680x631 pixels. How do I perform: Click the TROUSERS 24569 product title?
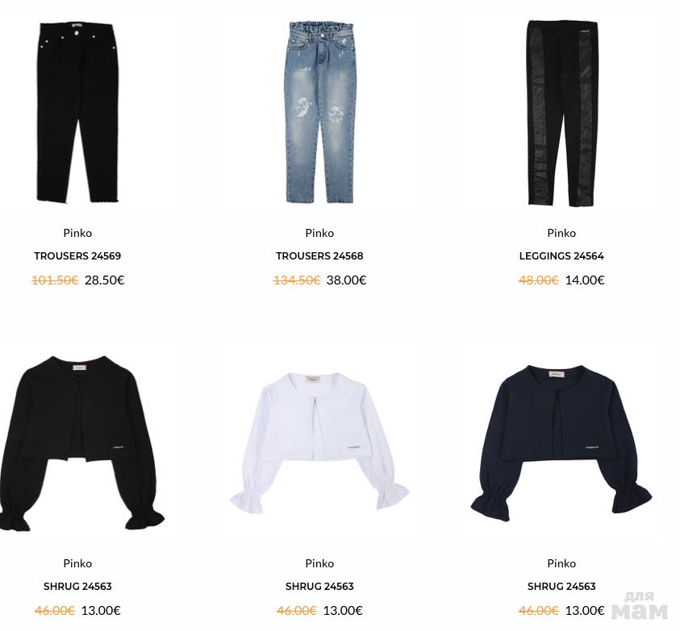77,256
